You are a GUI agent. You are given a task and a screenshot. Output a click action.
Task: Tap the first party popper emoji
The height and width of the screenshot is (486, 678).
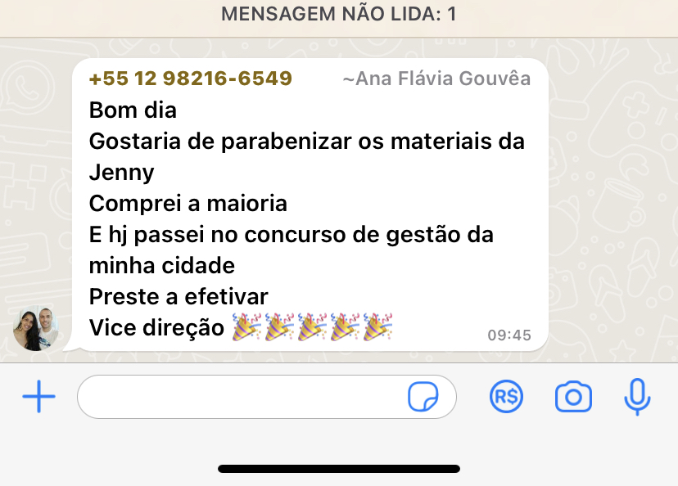[x=247, y=327]
